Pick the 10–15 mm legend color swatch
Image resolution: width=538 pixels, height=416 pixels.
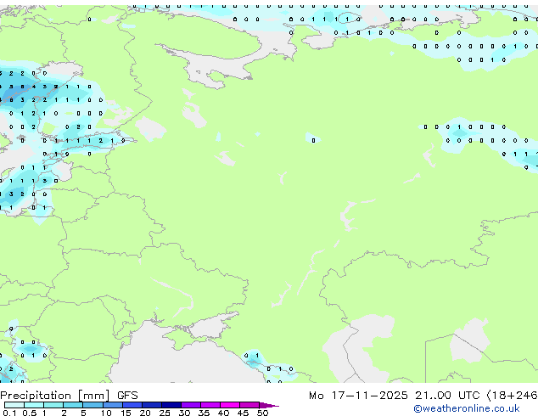113,405
